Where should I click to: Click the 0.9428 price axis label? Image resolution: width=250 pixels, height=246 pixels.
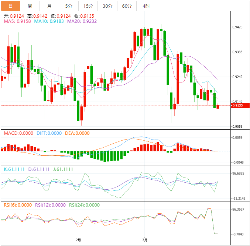click(x=237, y=27)
